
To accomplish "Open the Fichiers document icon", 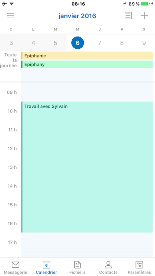I will point(77,265).
